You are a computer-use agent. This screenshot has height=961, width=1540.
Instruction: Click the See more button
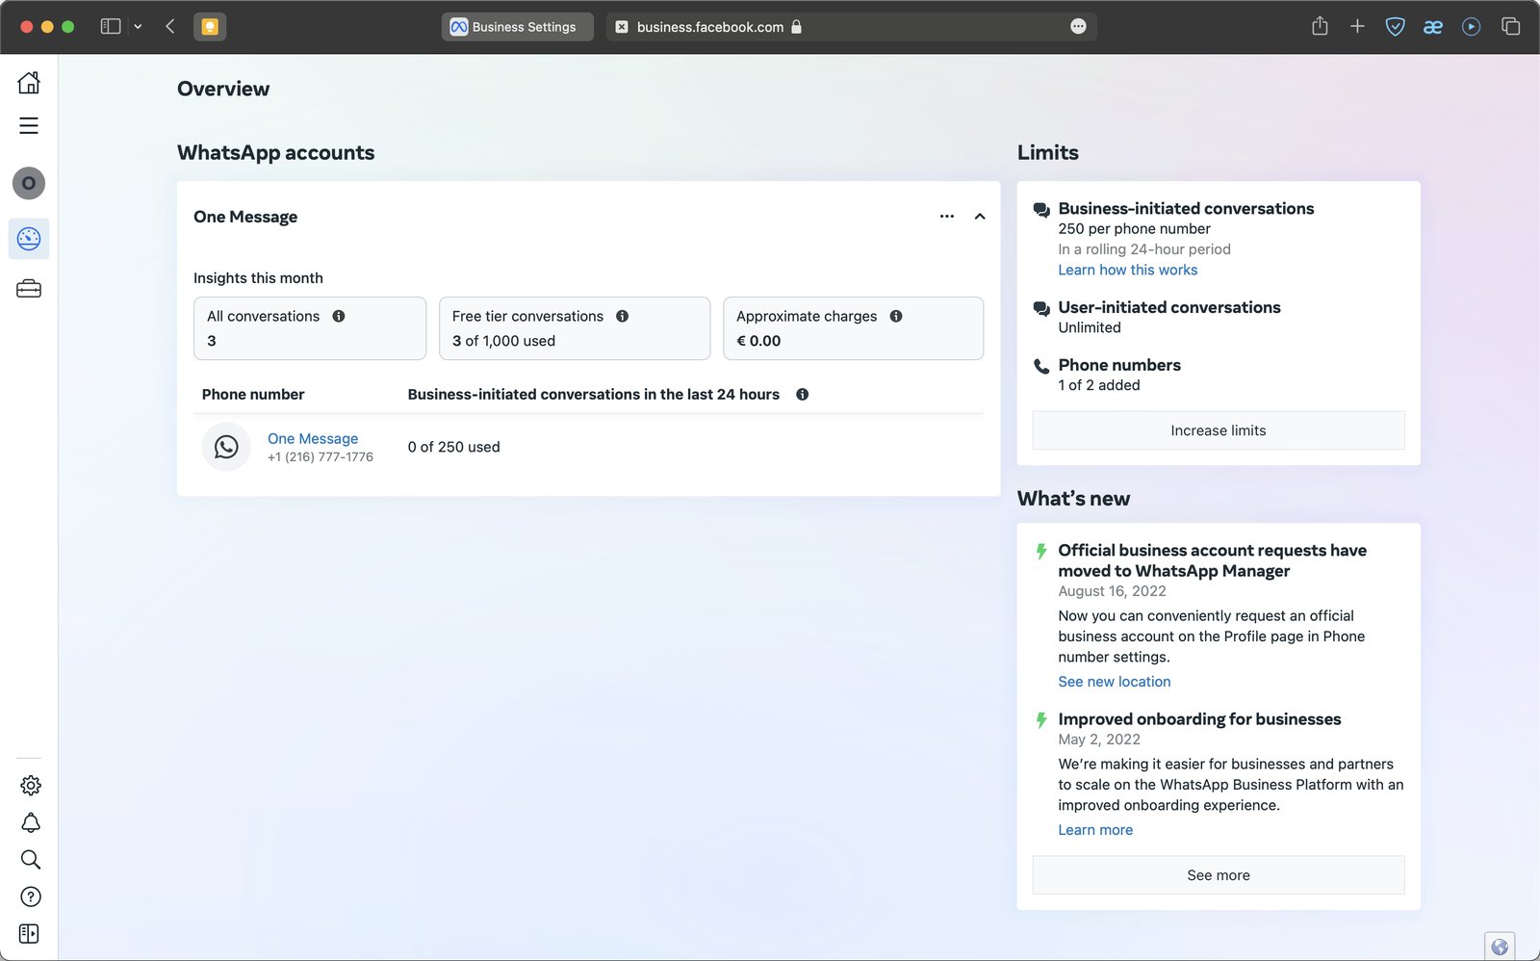1219,875
